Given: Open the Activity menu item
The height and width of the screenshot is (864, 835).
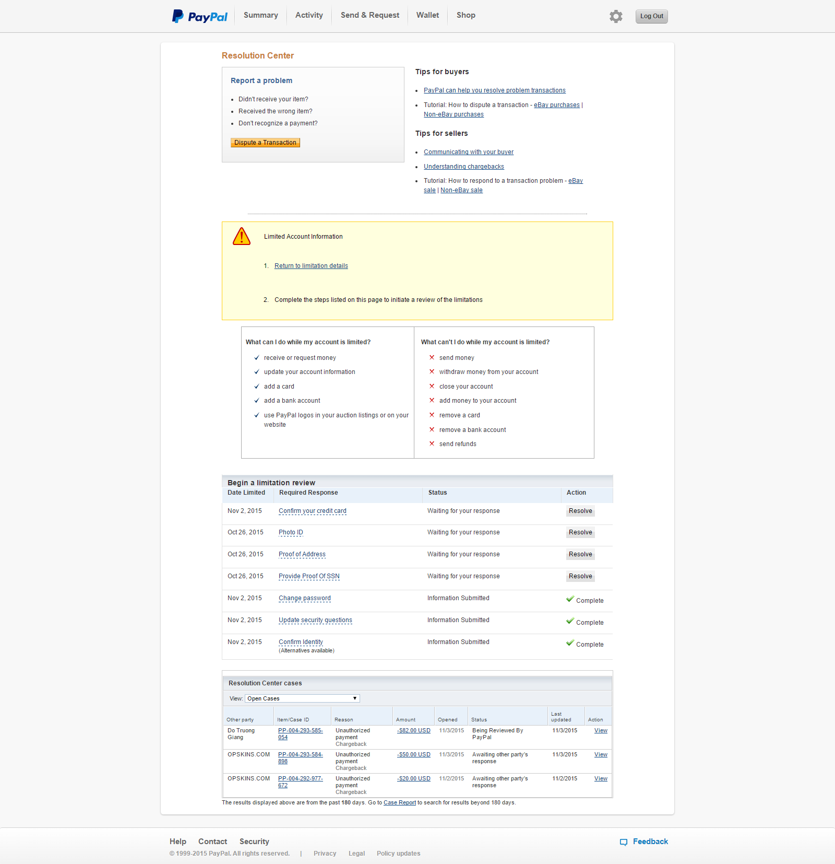Looking at the screenshot, I should pos(309,15).
